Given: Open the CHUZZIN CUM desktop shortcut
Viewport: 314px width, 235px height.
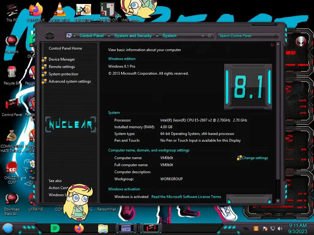Looking at the screenshot, I should pyautogui.click(x=12, y=173).
